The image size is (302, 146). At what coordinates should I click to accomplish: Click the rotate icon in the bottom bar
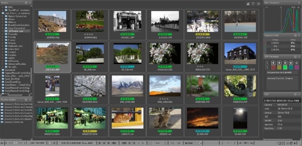point(240,143)
